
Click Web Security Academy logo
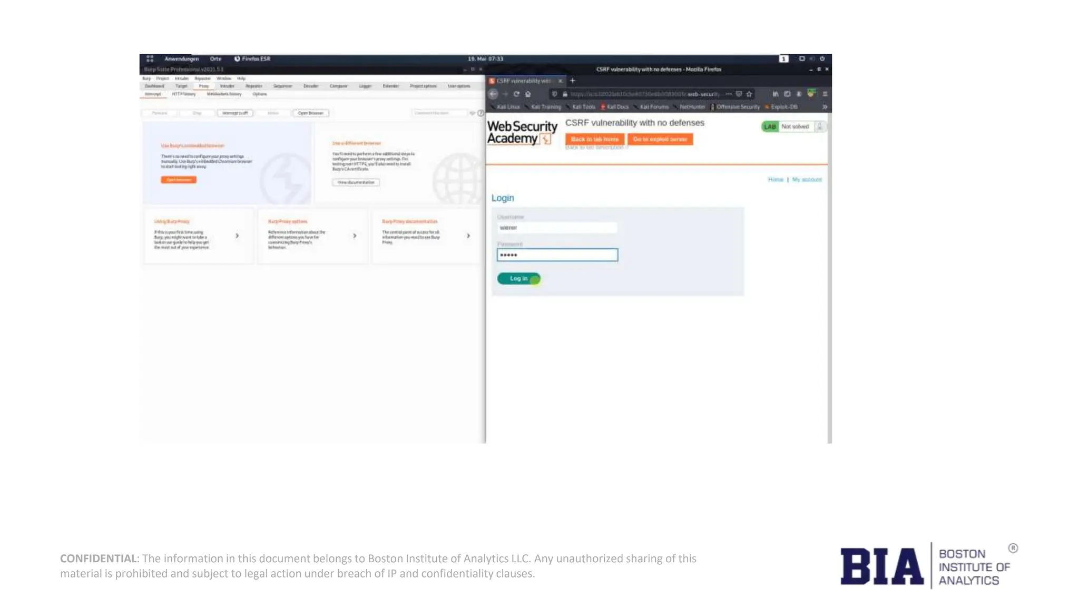522,132
